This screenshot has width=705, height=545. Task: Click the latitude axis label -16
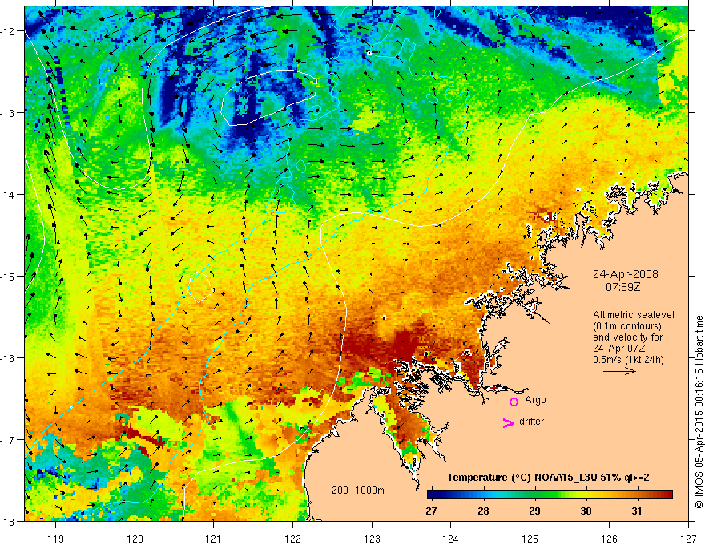click(9, 358)
